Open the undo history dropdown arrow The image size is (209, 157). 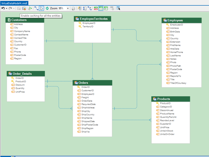pos(6,8)
